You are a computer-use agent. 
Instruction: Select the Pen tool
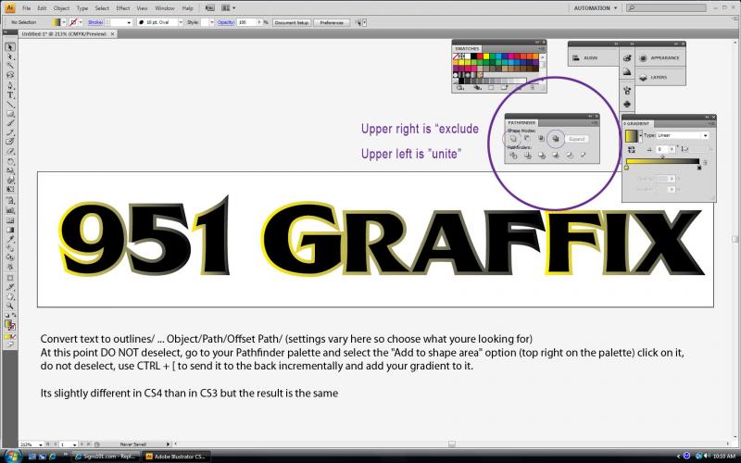click(x=10, y=85)
